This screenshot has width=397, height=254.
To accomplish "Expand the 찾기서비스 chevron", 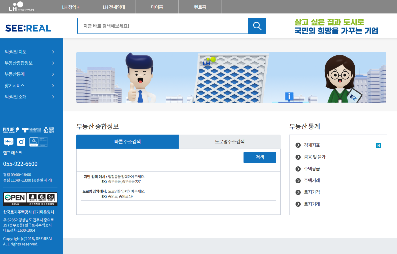I will tap(53, 86).
